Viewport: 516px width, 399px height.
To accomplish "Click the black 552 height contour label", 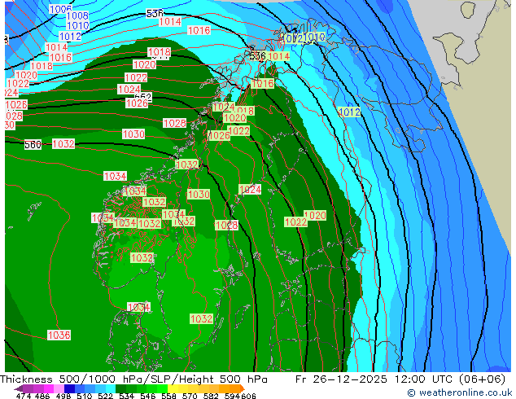I will [143, 97].
